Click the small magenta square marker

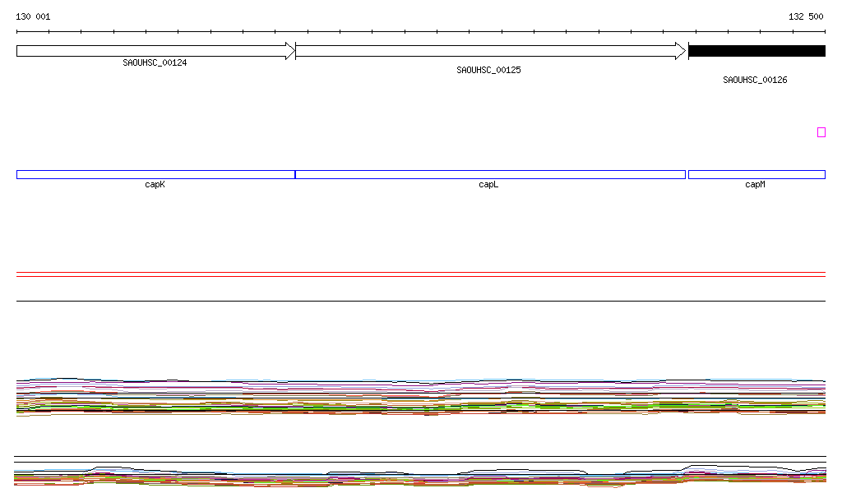point(821,132)
